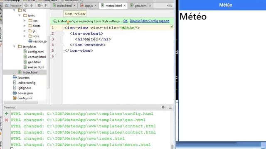Click the lightbulb intention icon

(x=68, y=22)
